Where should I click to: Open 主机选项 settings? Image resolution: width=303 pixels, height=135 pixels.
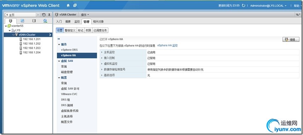[x=67, y=116]
